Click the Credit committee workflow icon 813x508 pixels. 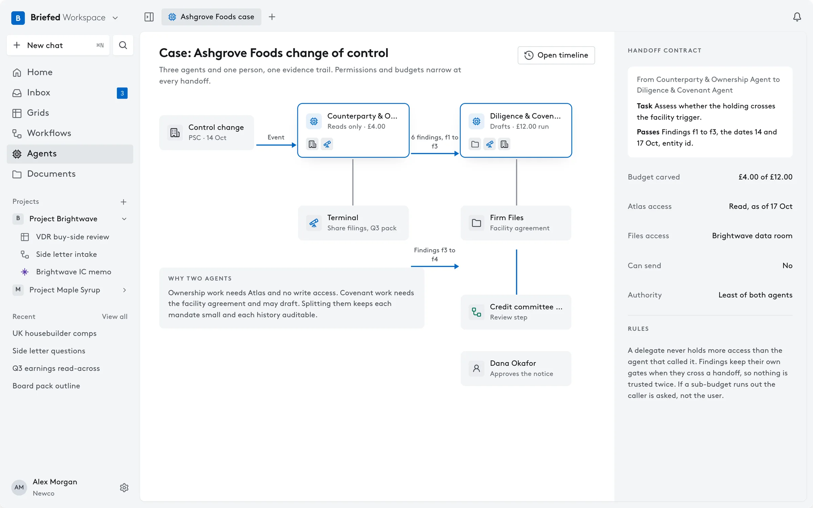(x=476, y=312)
